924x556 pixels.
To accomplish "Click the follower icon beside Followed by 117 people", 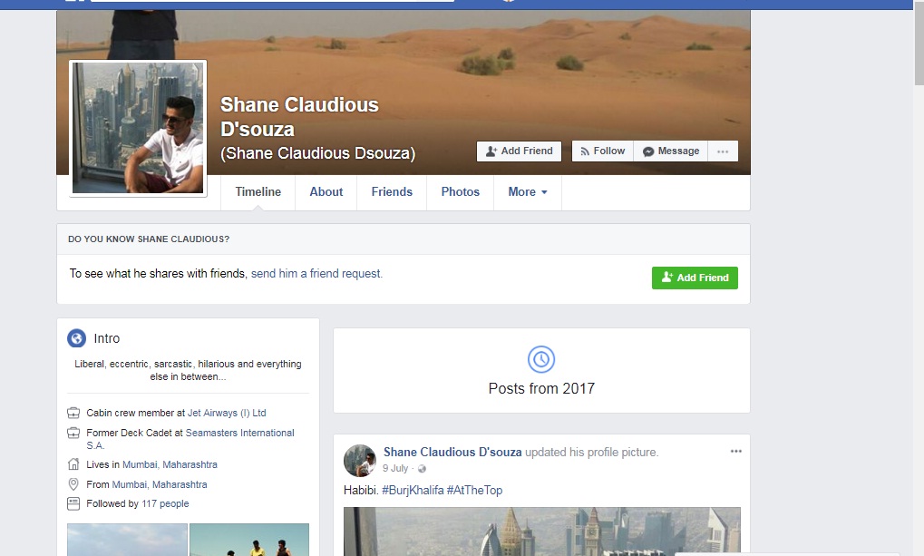I will 73,503.
